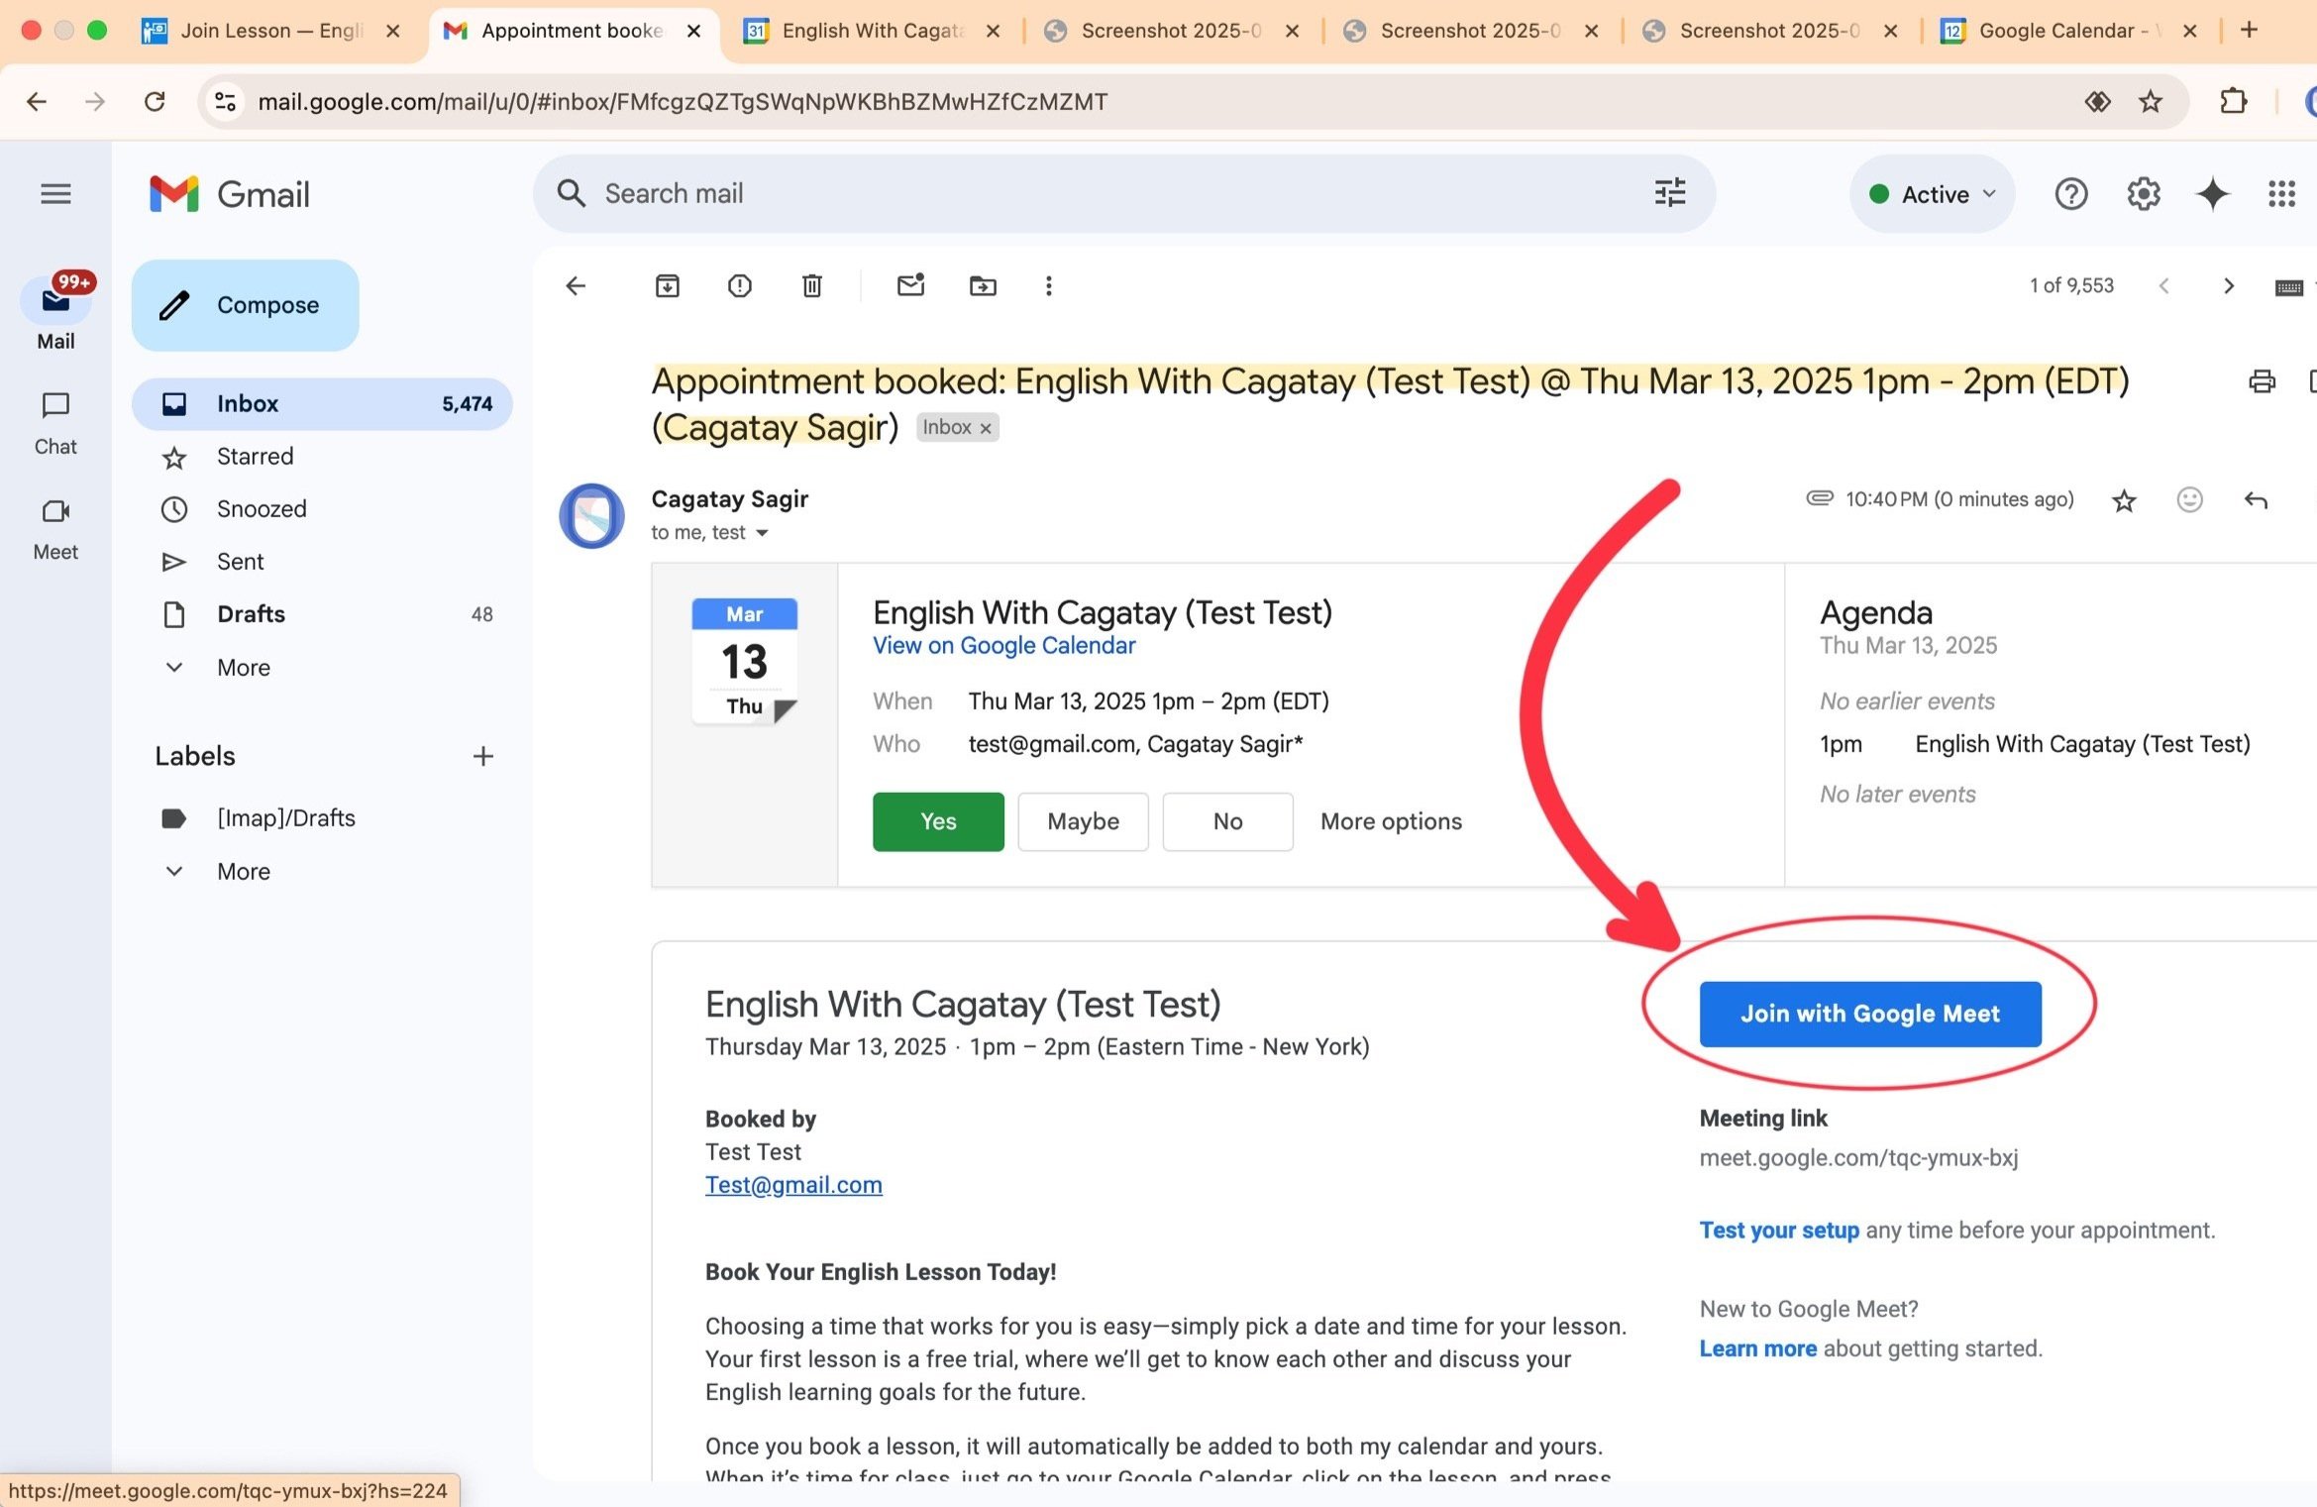The height and width of the screenshot is (1507, 2317).
Task: Mark the email as unread
Action: (x=910, y=286)
